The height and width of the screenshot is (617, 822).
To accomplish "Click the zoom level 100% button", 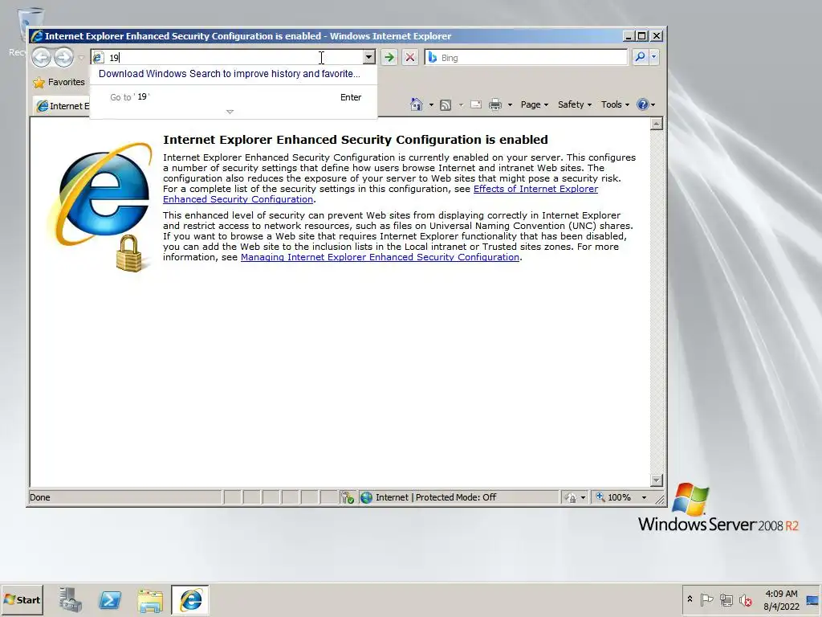I will (614, 497).
